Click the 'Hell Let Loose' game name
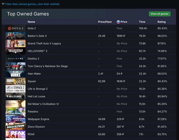Image resolution: width=179 pixels, height=140 pixels. point(36,96)
